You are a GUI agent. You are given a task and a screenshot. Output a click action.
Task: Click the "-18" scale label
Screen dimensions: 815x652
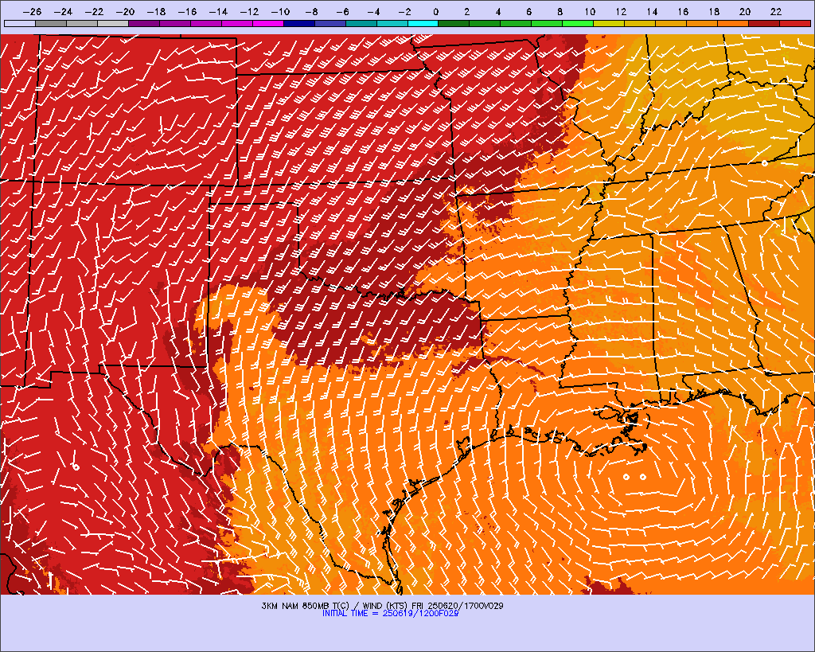157,11
